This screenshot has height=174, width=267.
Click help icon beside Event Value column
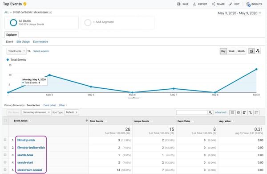(x=193, y=121)
